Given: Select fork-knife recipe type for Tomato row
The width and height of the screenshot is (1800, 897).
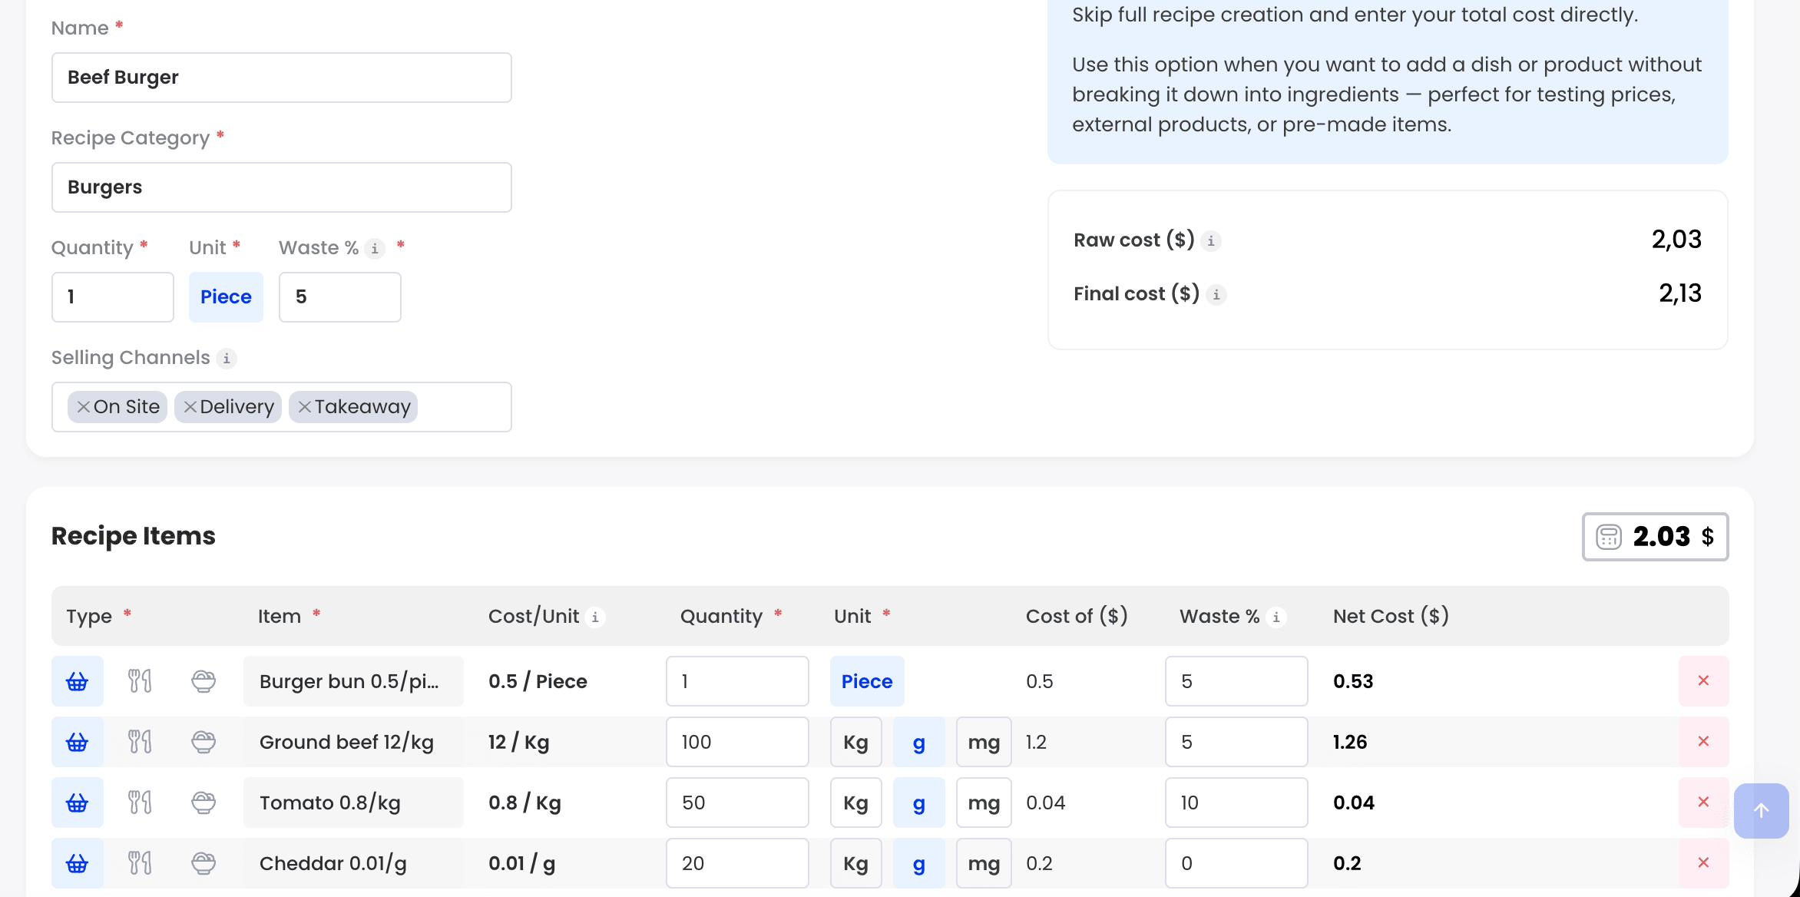Looking at the screenshot, I should click(140, 803).
